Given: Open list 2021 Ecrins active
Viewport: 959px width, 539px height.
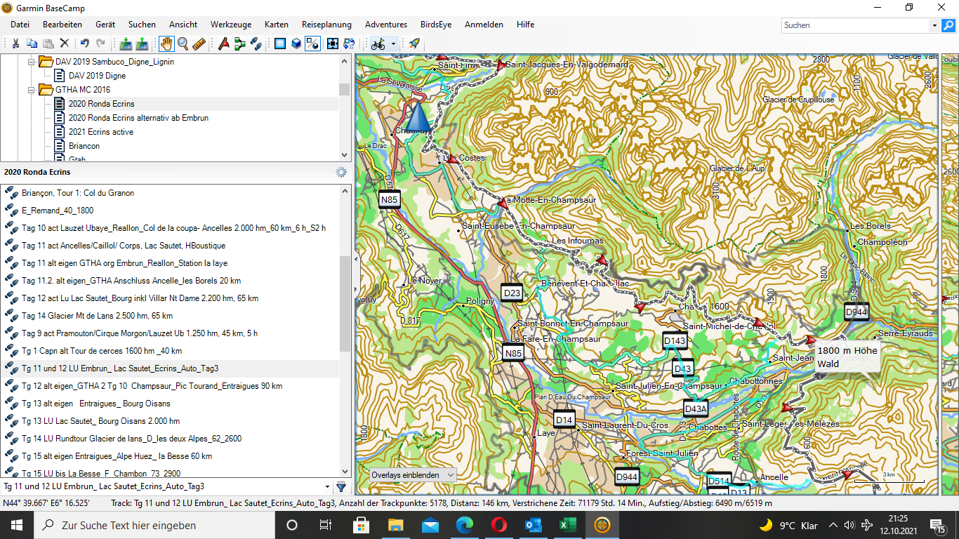Looking at the screenshot, I should tap(100, 132).
